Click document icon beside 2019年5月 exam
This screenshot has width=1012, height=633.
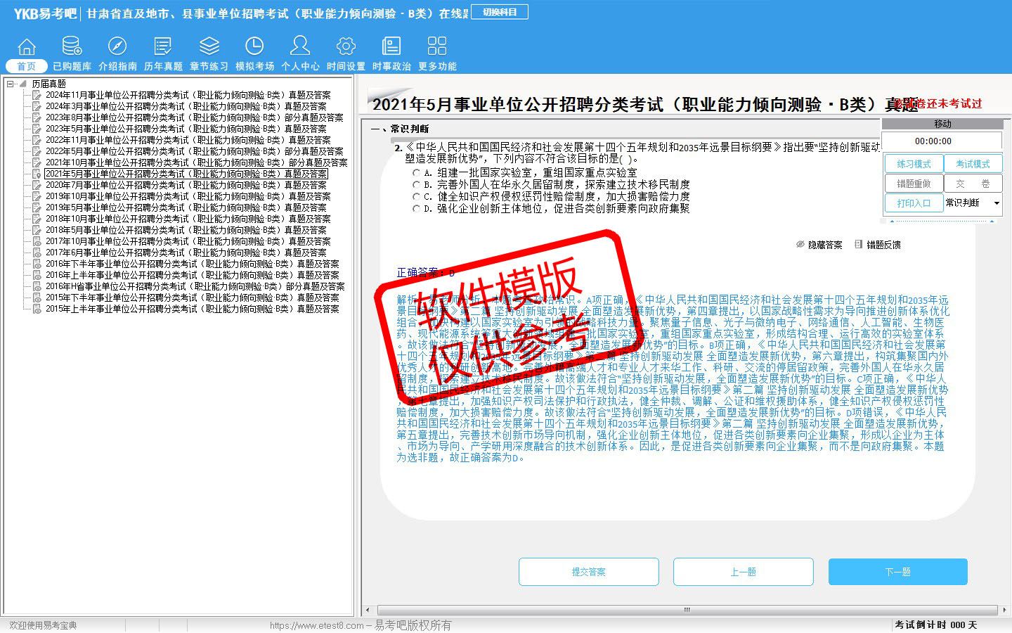pos(37,207)
